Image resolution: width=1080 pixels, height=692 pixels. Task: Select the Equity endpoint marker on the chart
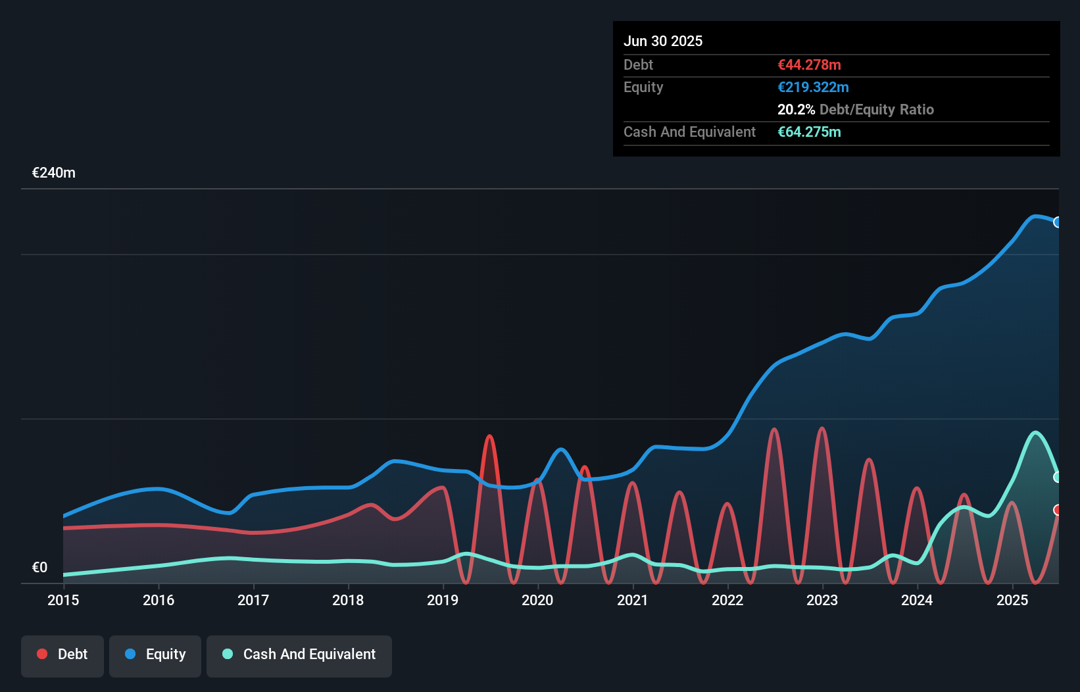point(1058,222)
